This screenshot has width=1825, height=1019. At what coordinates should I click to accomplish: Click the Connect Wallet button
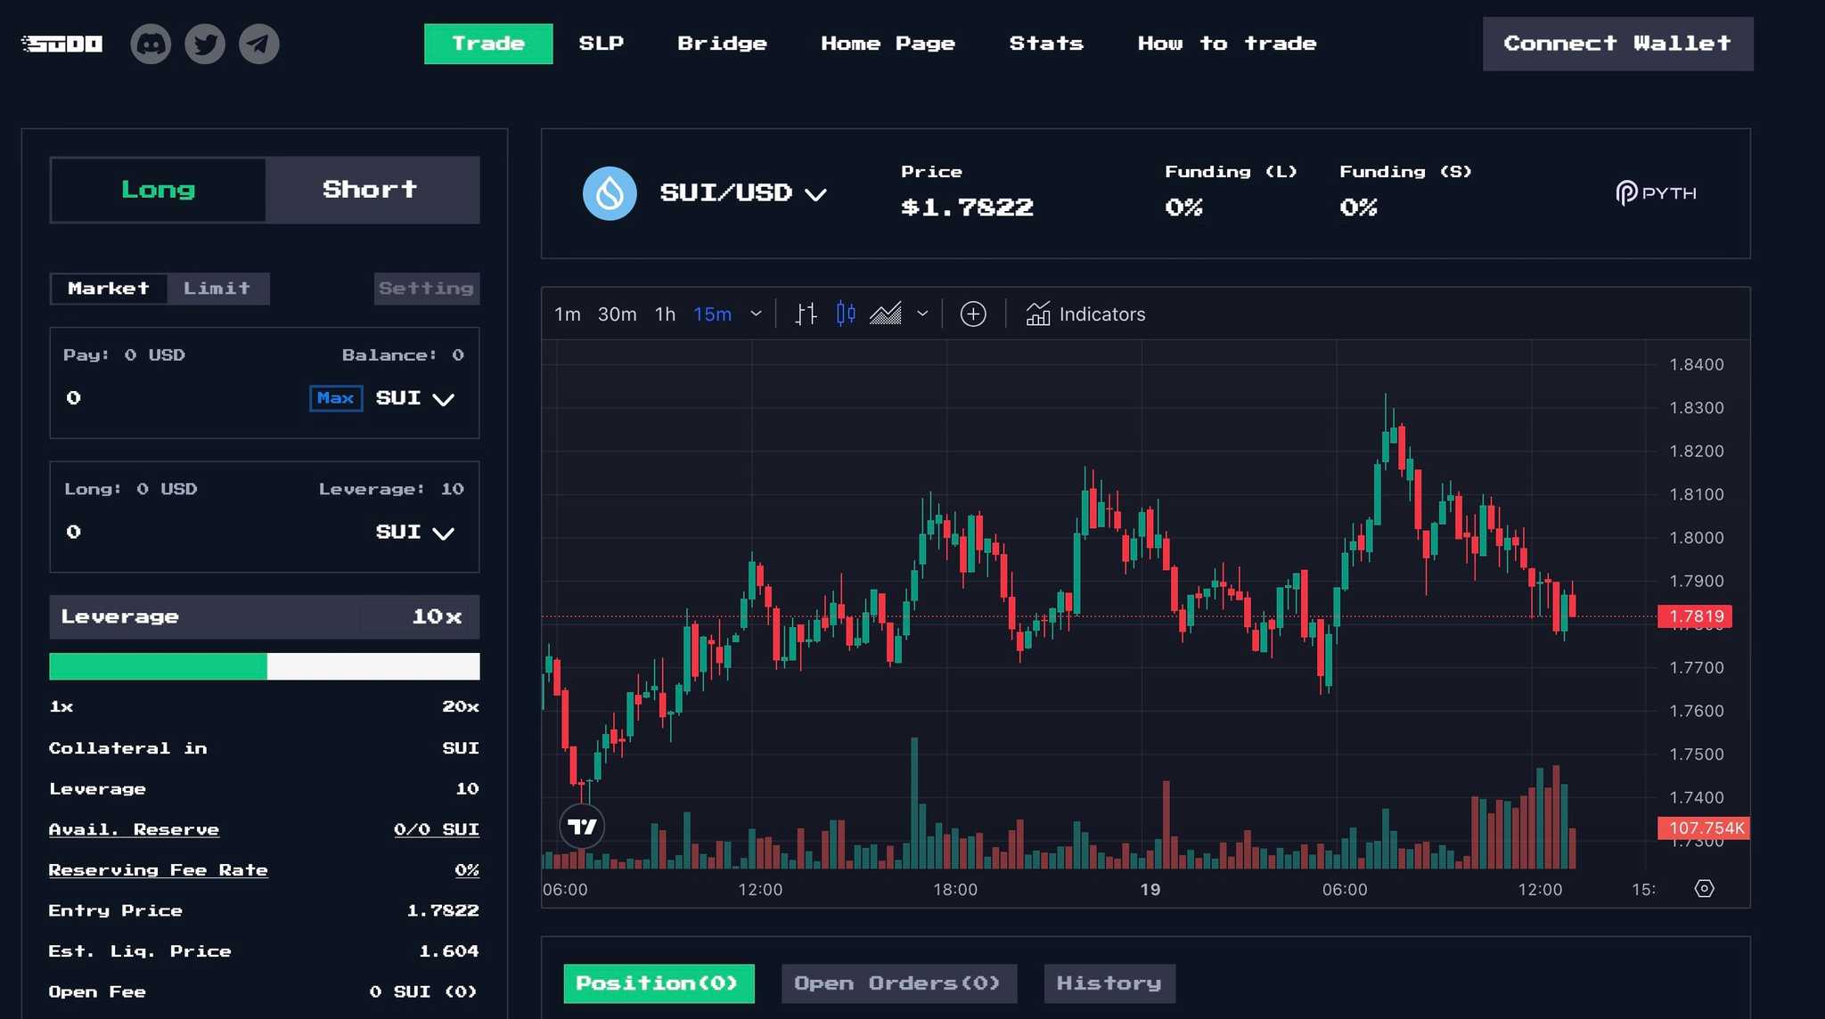[1617, 44]
